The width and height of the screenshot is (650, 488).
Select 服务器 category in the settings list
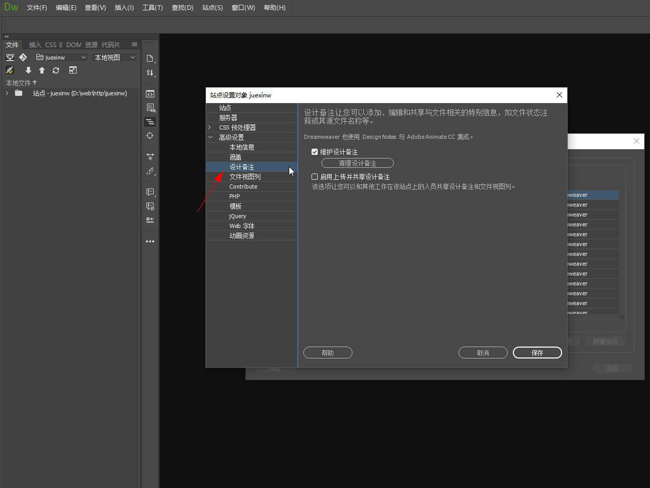252,118
